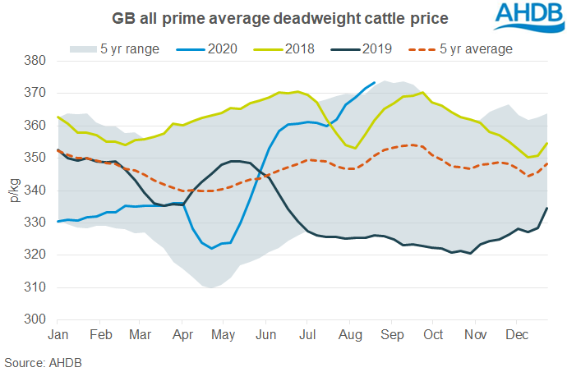
Task: Click the Feb month axis label
Action: point(100,335)
